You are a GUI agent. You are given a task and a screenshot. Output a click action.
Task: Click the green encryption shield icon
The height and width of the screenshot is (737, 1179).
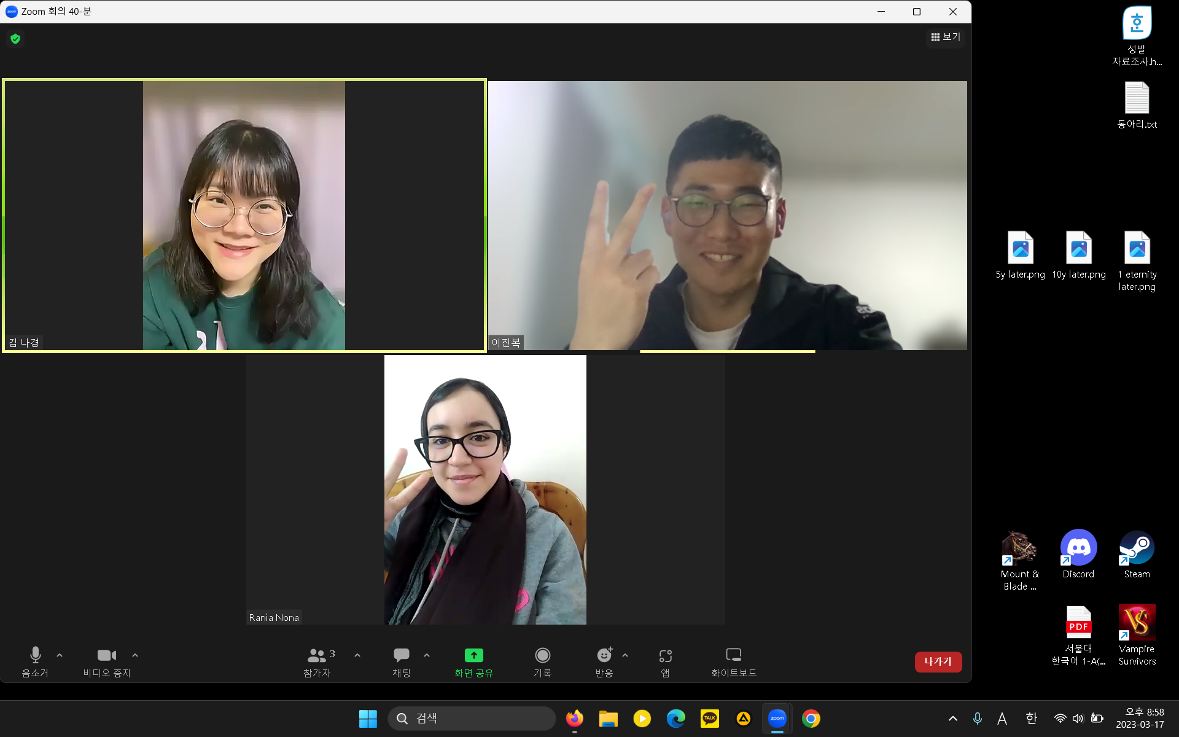coord(15,39)
